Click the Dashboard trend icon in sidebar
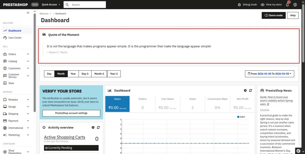305x154 pixels. (x=5, y=30)
